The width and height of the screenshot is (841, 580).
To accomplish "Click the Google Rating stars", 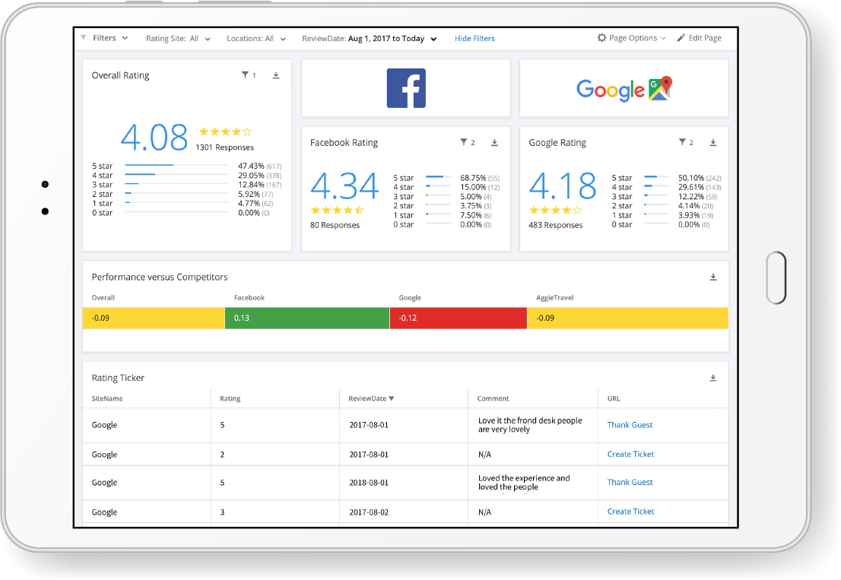I will pyautogui.click(x=555, y=210).
